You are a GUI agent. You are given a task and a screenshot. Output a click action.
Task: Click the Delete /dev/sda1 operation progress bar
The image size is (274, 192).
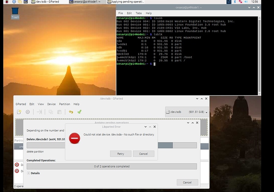pos(112,145)
